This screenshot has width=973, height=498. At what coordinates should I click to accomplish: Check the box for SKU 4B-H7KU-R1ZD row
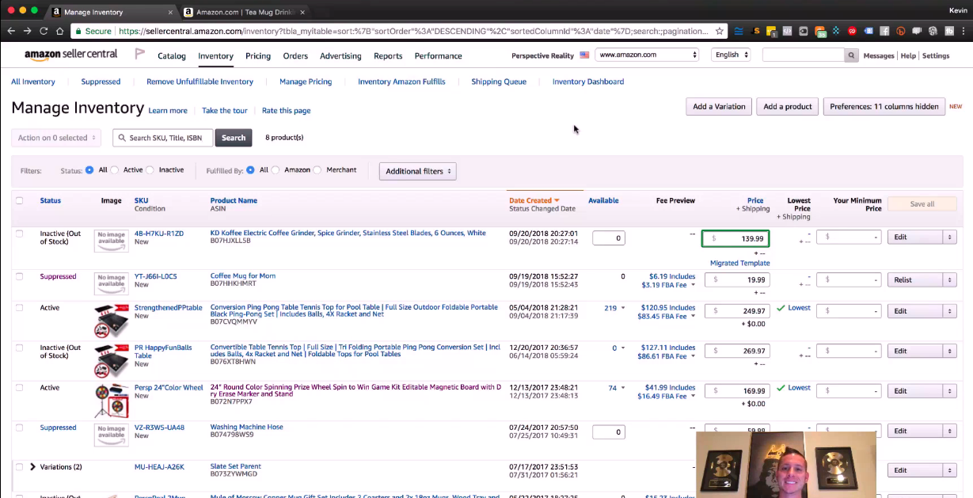(x=20, y=234)
